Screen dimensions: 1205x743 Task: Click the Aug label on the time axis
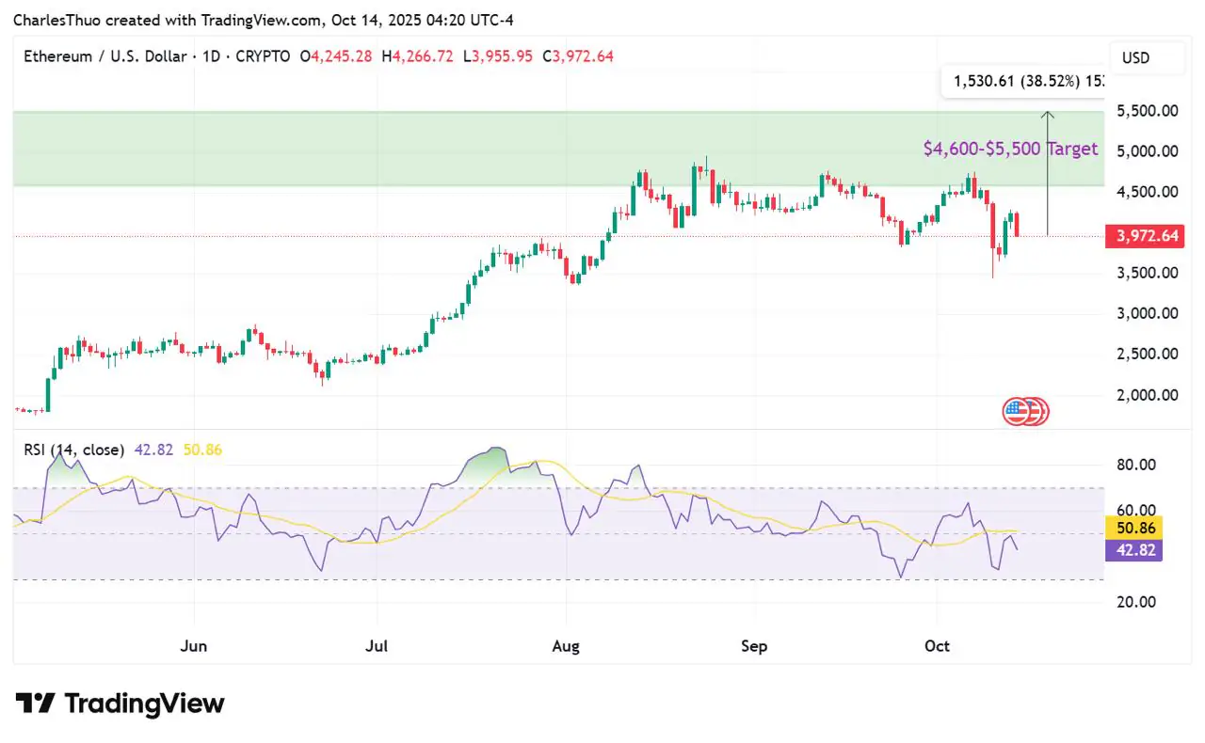tap(566, 646)
